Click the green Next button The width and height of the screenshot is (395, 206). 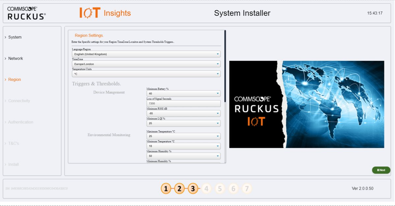click(381, 170)
